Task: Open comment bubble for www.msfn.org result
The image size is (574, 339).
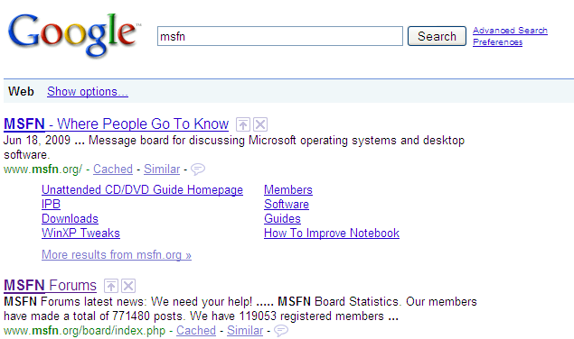Action: coord(198,169)
